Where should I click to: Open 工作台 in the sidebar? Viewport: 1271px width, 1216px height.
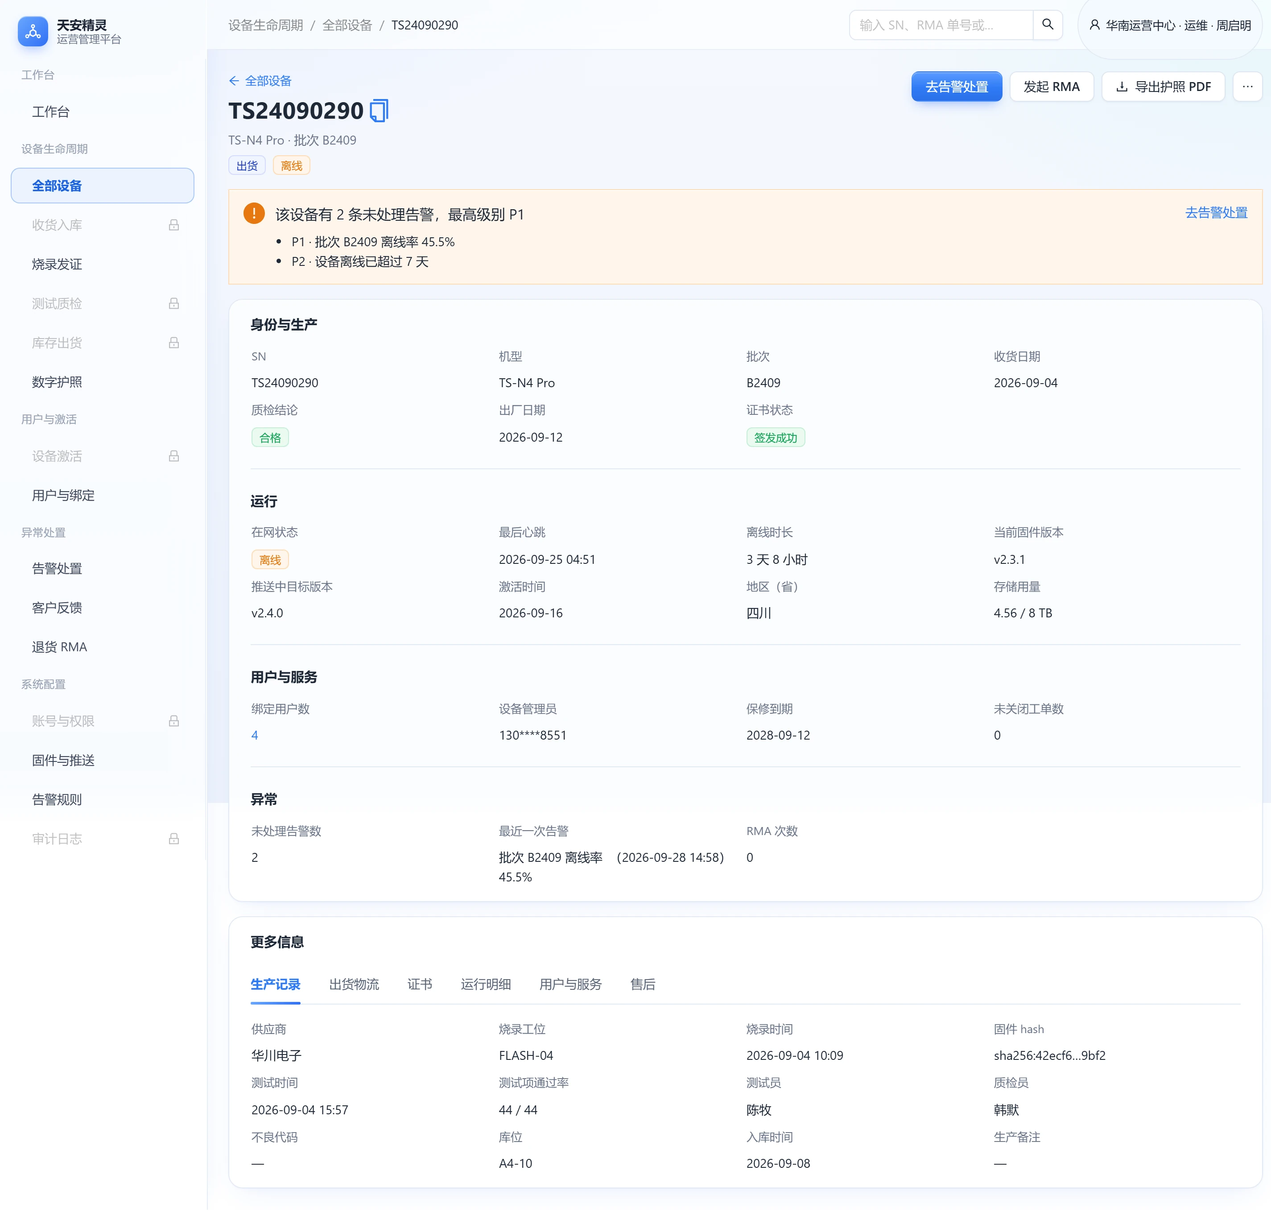click(x=103, y=112)
